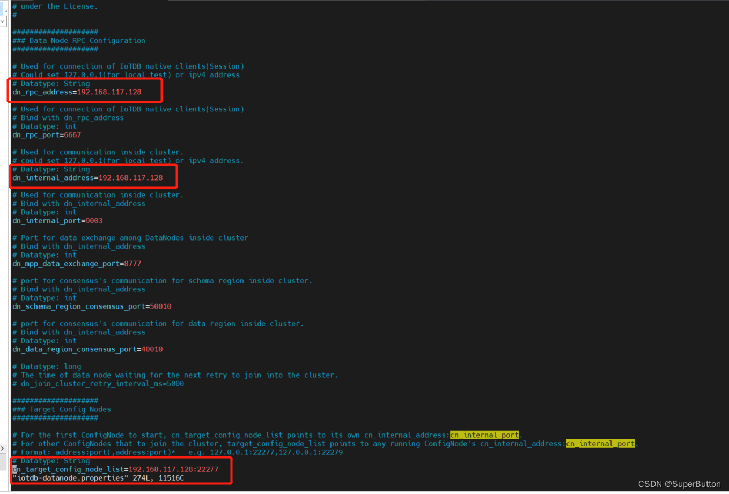Image resolution: width=729 pixels, height=494 pixels.
Task: Click 'Port for data exchange among DataNodes' comment
Action: (130, 238)
